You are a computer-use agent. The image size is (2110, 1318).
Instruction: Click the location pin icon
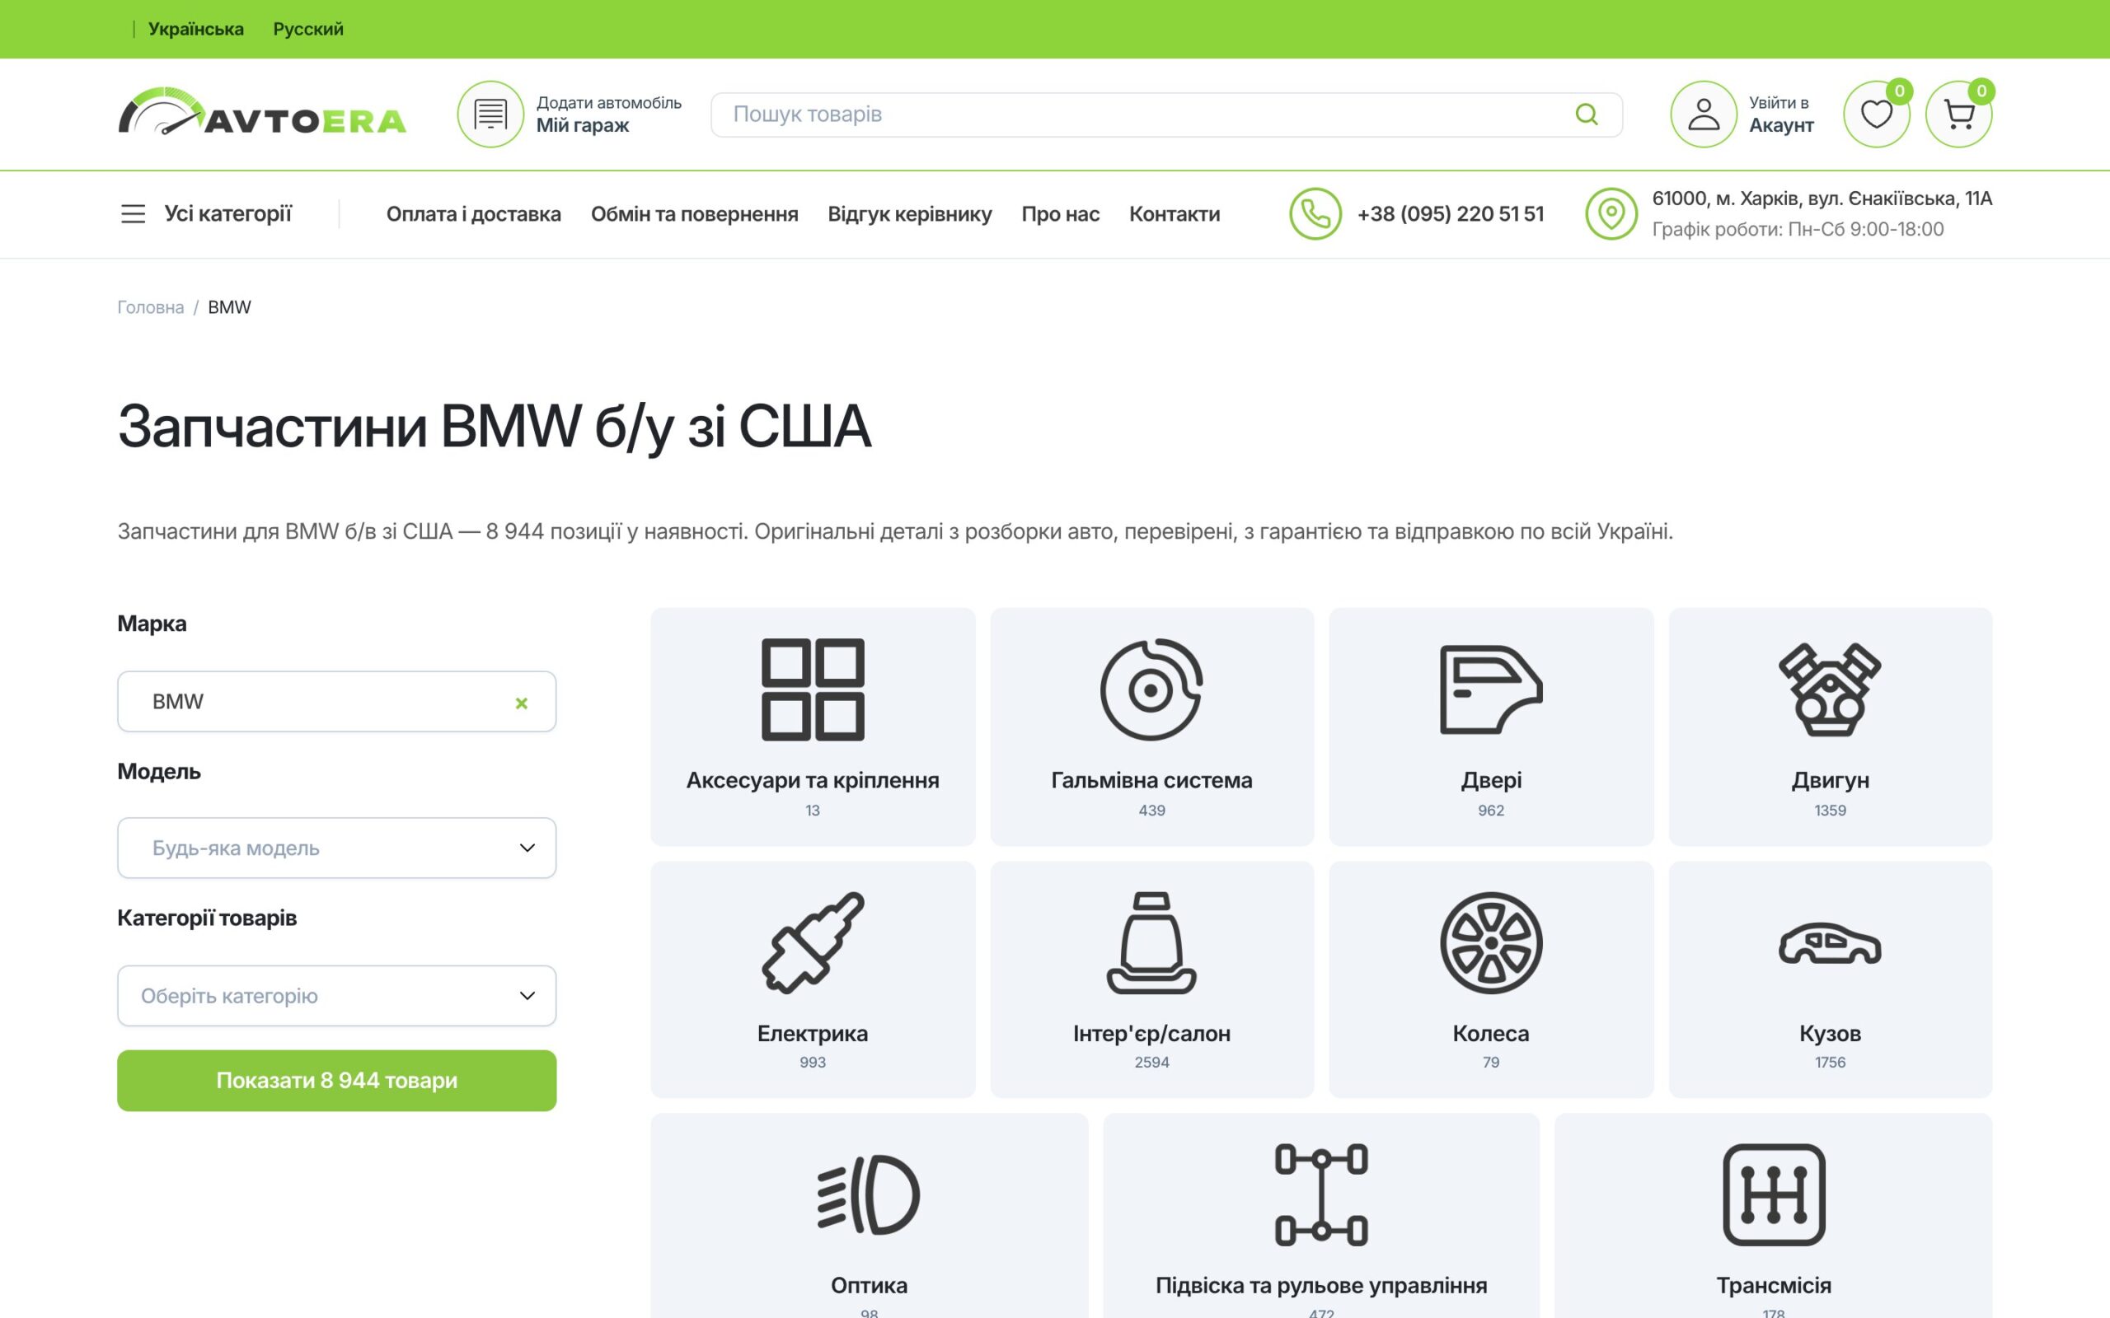pos(1611,213)
